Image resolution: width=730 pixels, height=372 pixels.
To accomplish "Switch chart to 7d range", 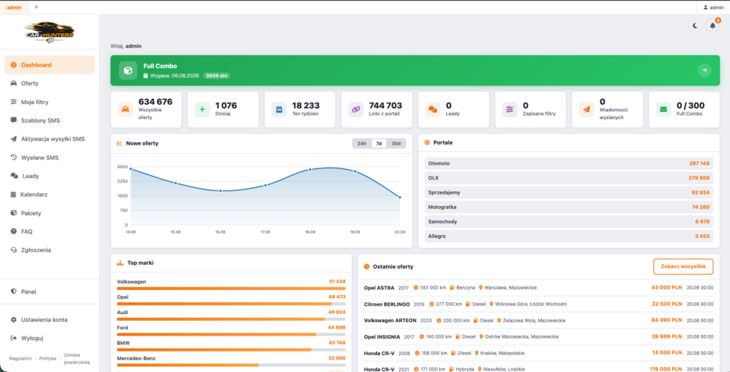I will pyautogui.click(x=379, y=143).
